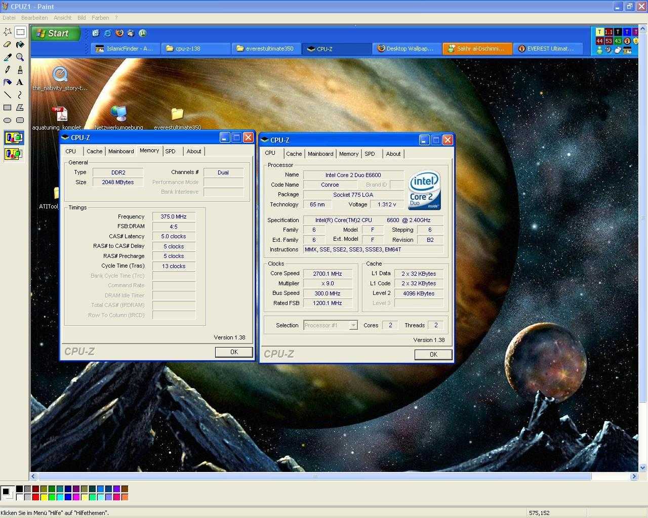Switch to About tab in CPU window

point(393,154)
